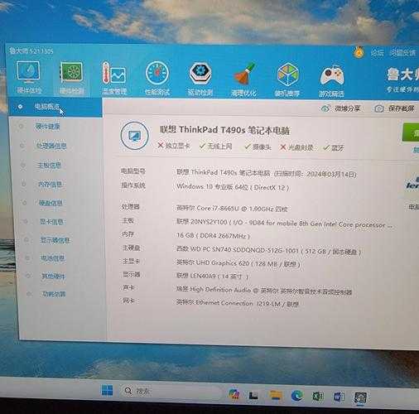419x414 pixels.
Task: Open 驱动检测 driver detection
Action: (200, 79)
